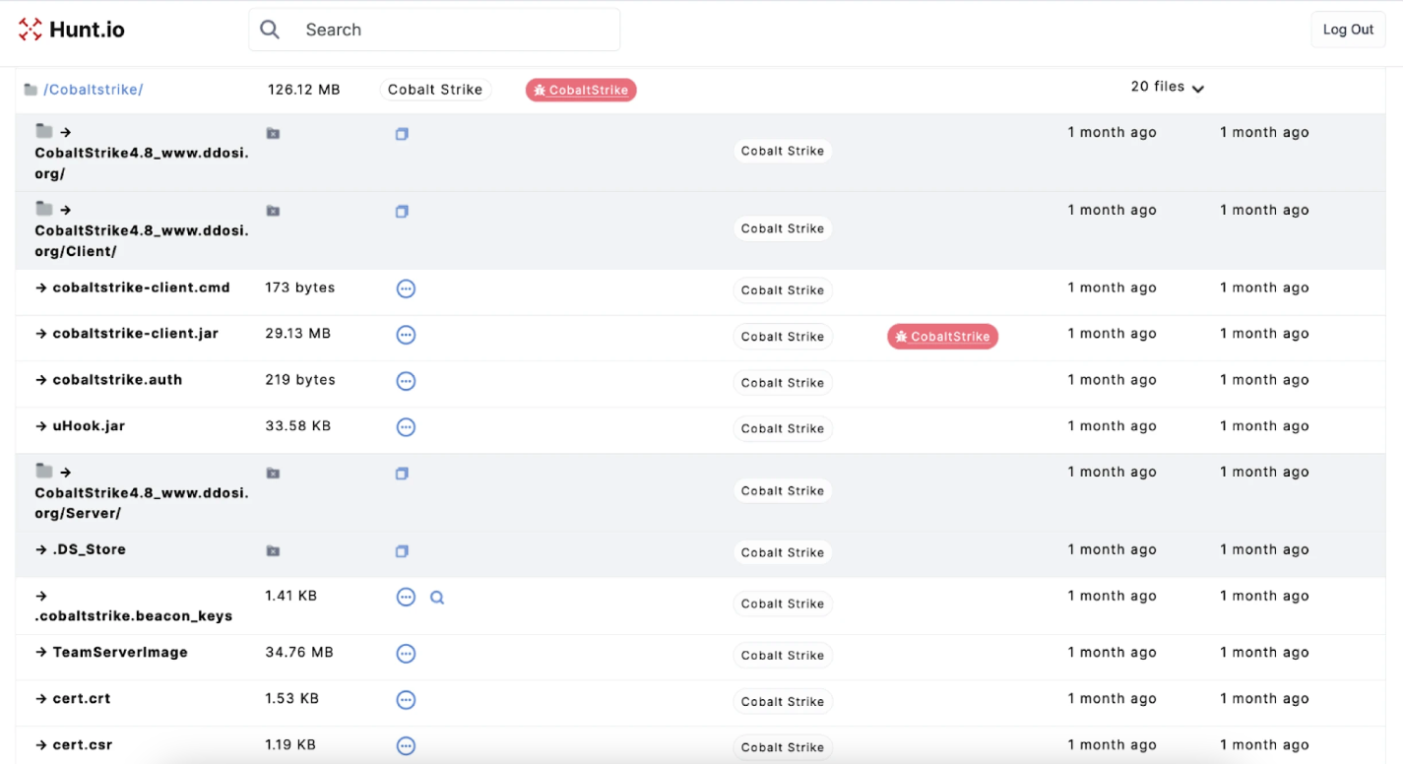Select the cobaltstrike-client.jar file name

[x=135, y=334]
